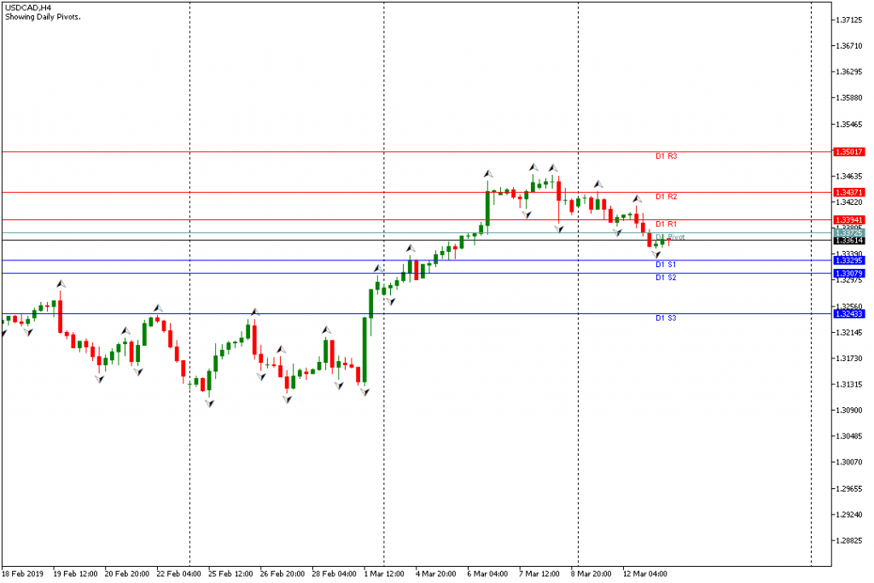874x583 pixels.
Task: Click the red 1.34371 price tag
Action: 848,193
